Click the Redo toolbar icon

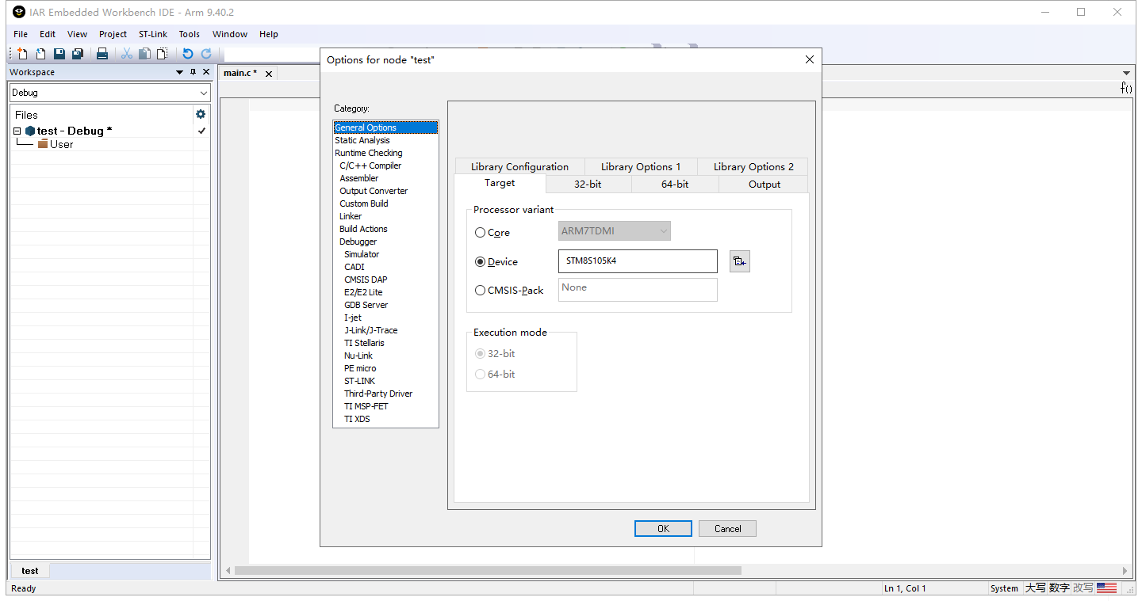(x=206, y=54)
